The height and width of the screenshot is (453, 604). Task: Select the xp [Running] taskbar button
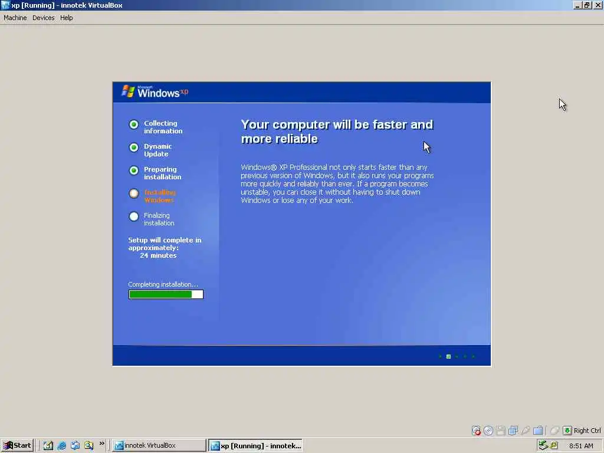[x=256, y=446]
